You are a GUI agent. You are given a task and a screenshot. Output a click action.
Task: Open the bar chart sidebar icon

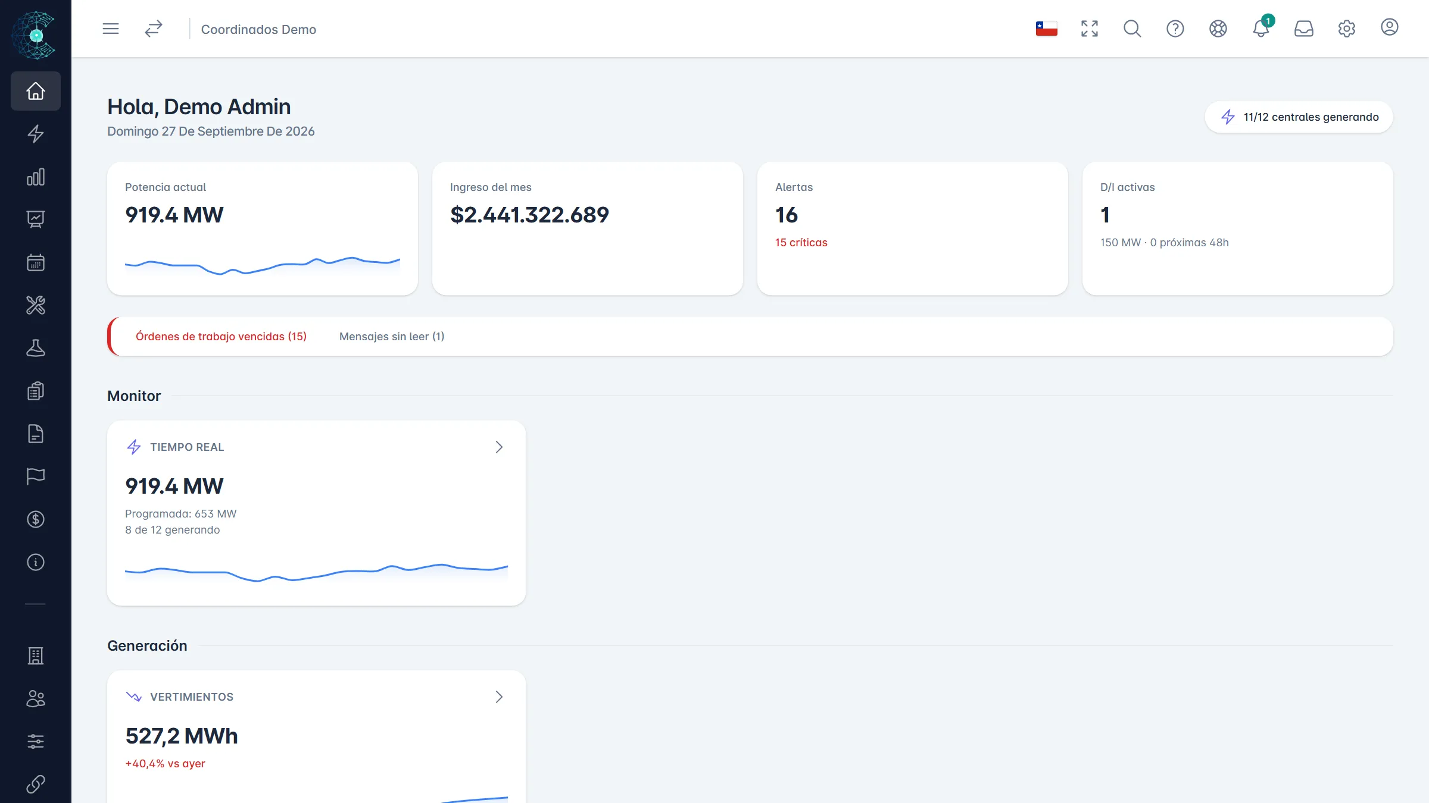point(36,177)
